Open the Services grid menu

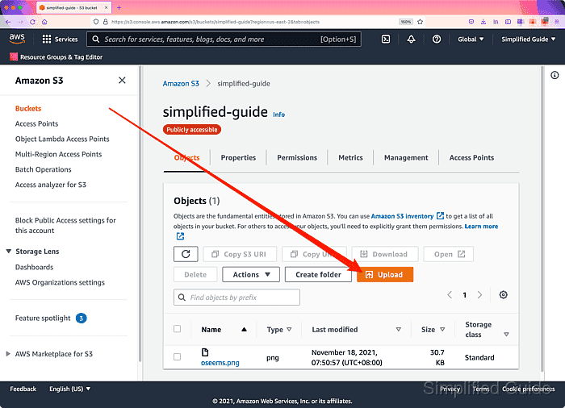point(61,40)
